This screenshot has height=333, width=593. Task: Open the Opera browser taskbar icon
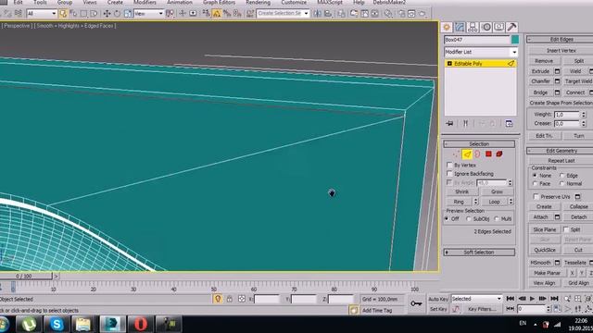point(140,325)
